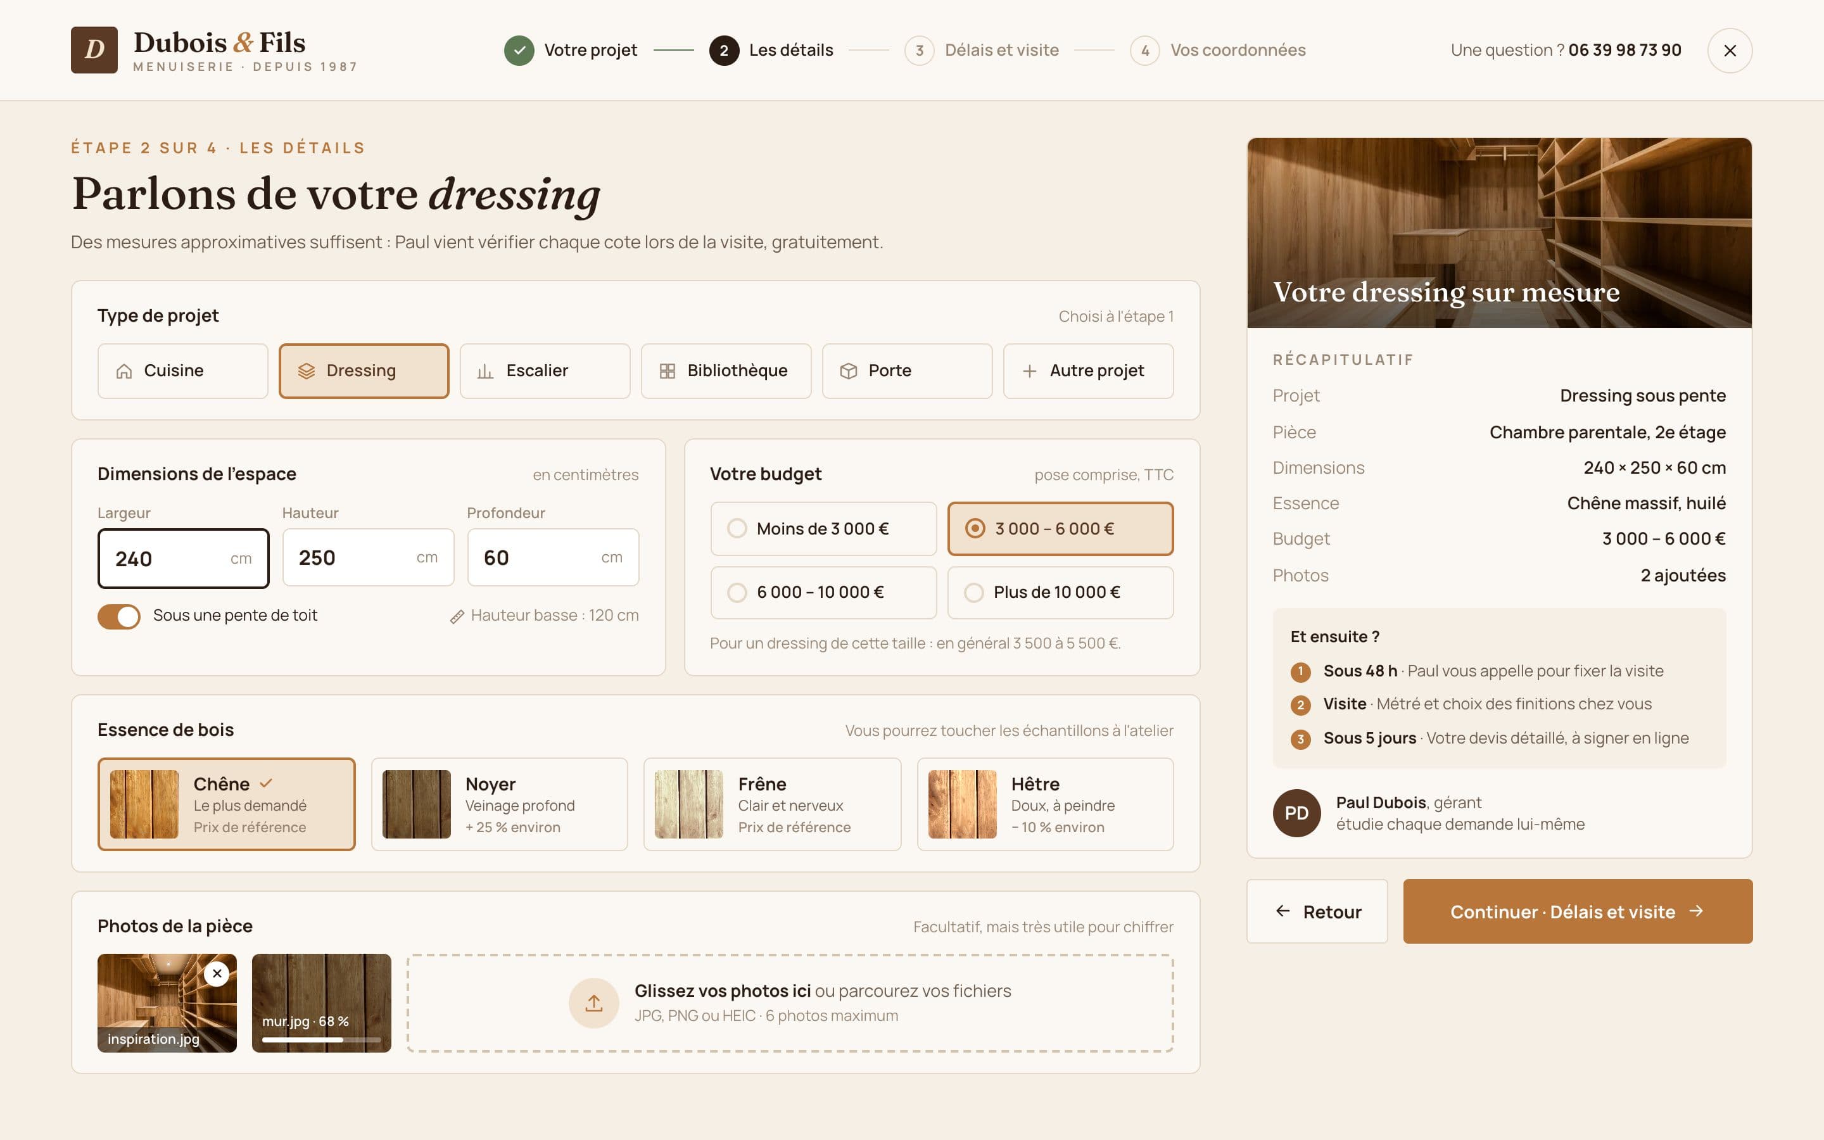Open Délais et visite step label
This screenshot has height=1140, width=1824.
(x=1002, y=51)
